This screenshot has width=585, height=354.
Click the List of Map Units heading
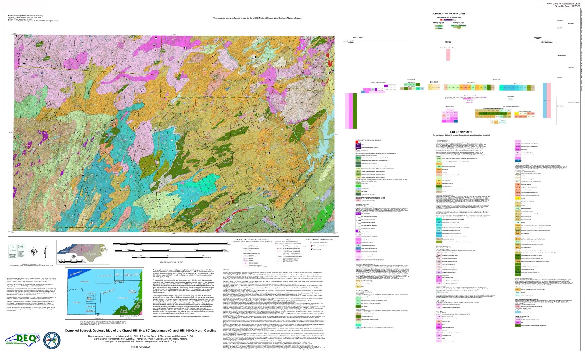point(461,132)
